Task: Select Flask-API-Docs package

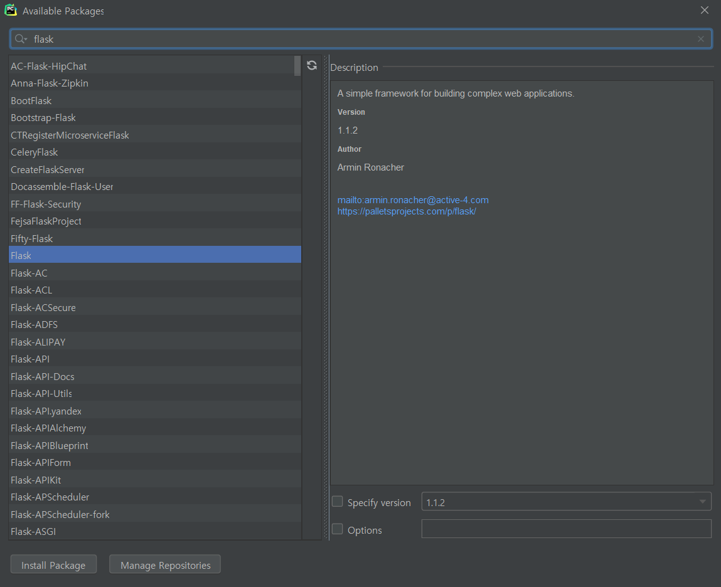Action: [x=155, y=376]
